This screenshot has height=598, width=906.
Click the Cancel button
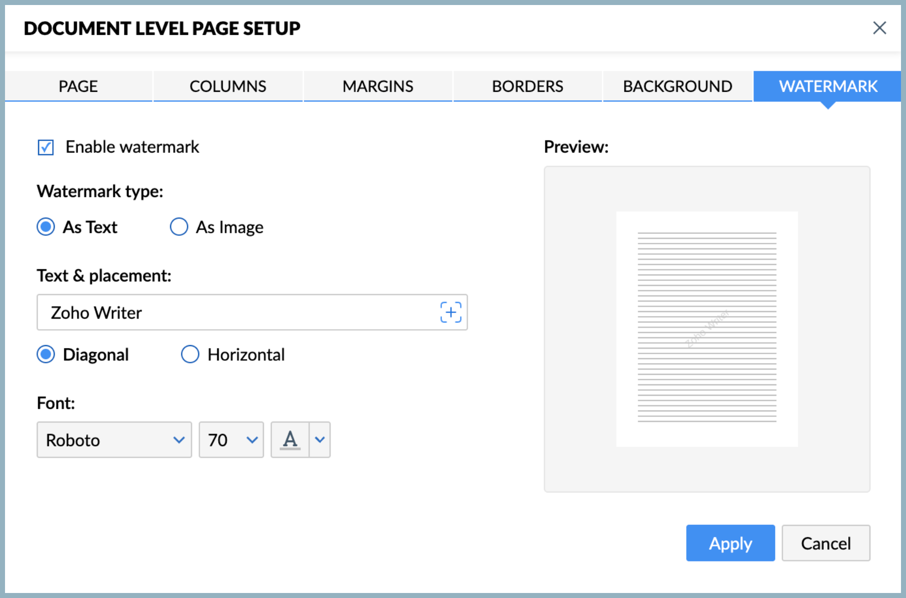tap(825, 543)
